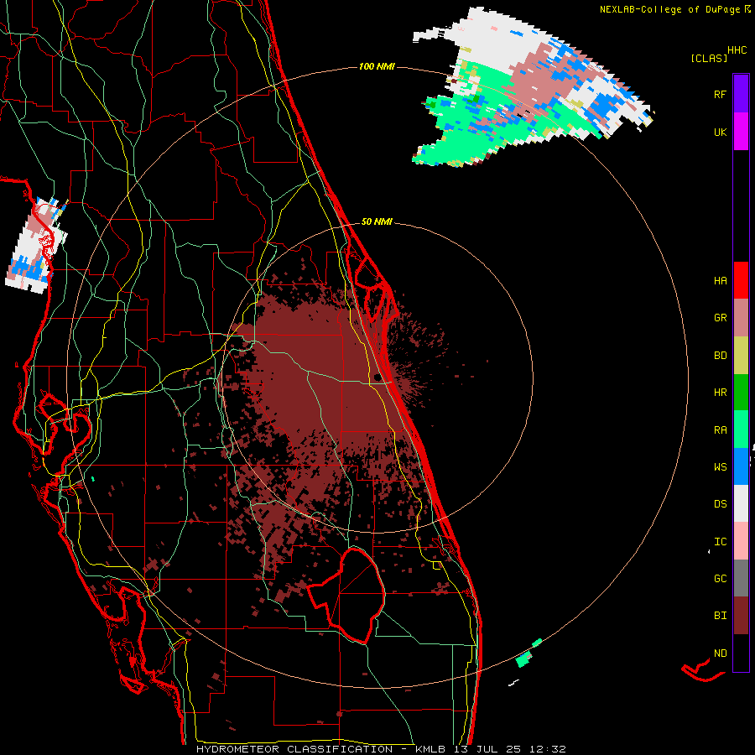Select the GC gray legend swatch
This screenshot has width=755, height=755.
[741, 578]
